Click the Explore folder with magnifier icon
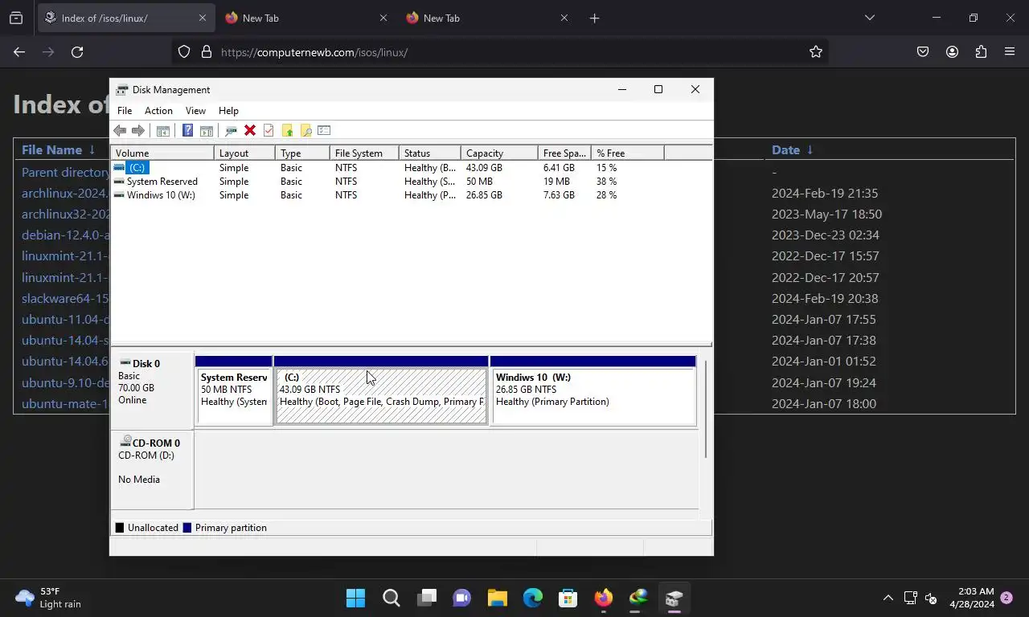 point(305,131)
